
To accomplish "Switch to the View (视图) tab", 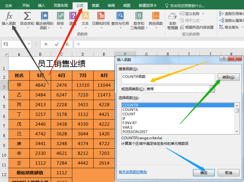I will pyautogui.click(x=127, y=6).
